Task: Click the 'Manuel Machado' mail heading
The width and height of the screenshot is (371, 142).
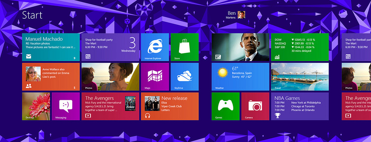Action: click(44, 39)
